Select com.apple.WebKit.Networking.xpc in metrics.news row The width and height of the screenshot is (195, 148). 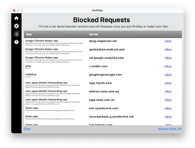[x=46, y=91]
